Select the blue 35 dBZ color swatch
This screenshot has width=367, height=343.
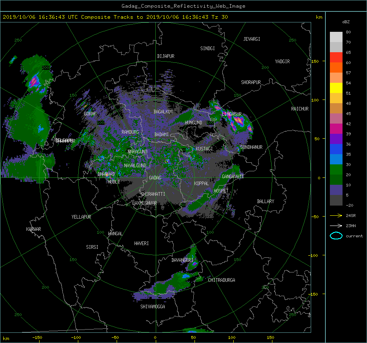pyautogui.click(x=336, y=149)
